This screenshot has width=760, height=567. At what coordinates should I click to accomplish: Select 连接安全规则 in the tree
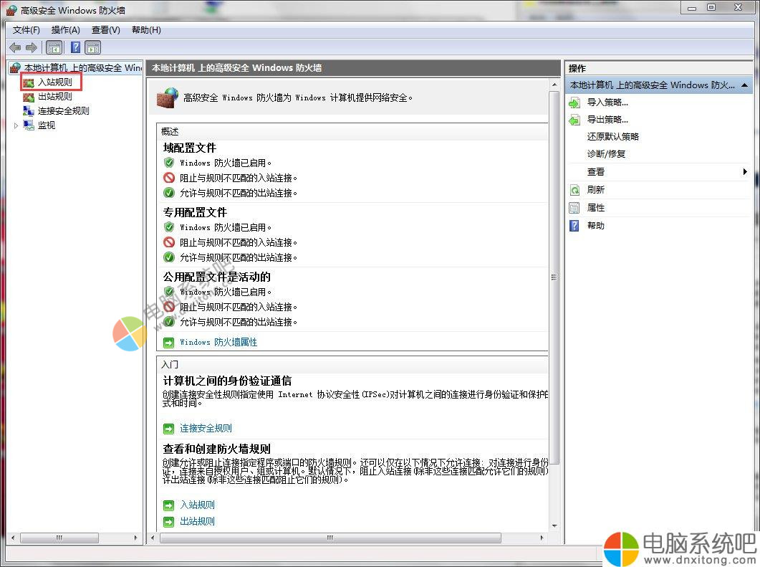(64, 111)
